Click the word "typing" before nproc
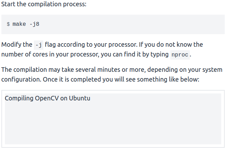 click(x=159, y=55)
